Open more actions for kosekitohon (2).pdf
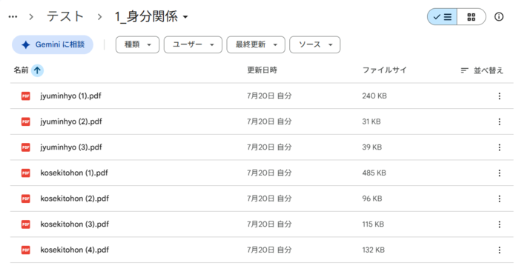This screenshot has height=280, width=519. point(500,199)
